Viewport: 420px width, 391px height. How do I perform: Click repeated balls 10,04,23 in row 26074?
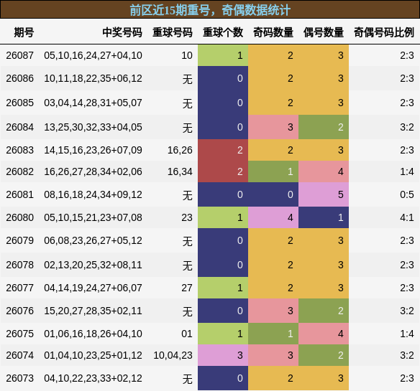(x=173, y=355)
